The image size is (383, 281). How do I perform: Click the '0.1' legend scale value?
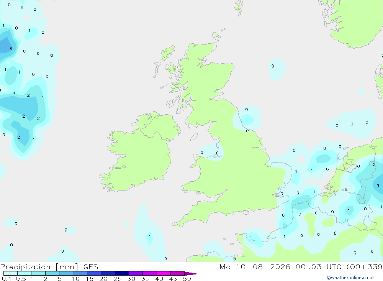[7, 279]
